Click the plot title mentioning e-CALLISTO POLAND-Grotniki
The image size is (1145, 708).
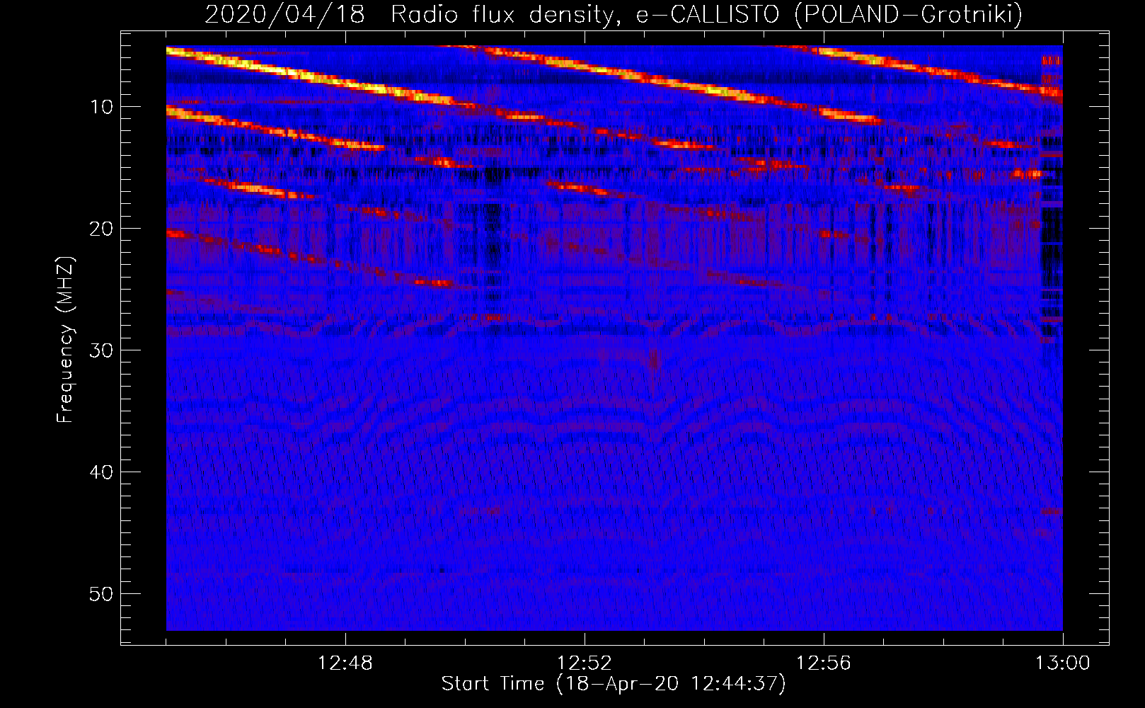[614, 14]
